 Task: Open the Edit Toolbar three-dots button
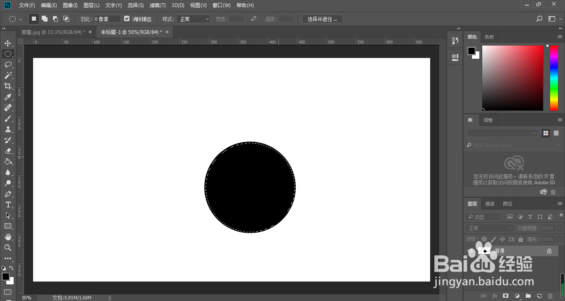pos(7,258)
